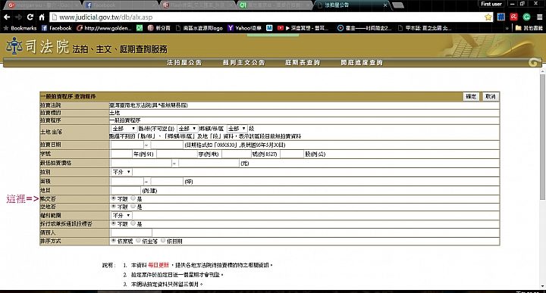546x293 pixels.
Task: Select 不限 for 點交否
Action: tap(114, 198)
